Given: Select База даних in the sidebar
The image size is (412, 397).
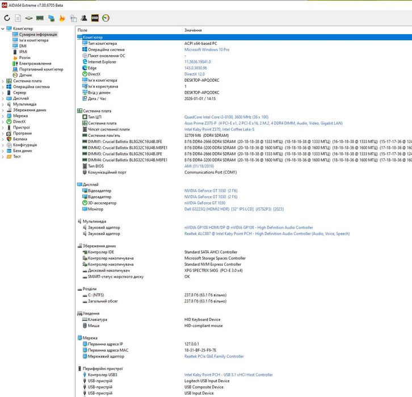Looking at the screenshot, I should coord(23,151).
